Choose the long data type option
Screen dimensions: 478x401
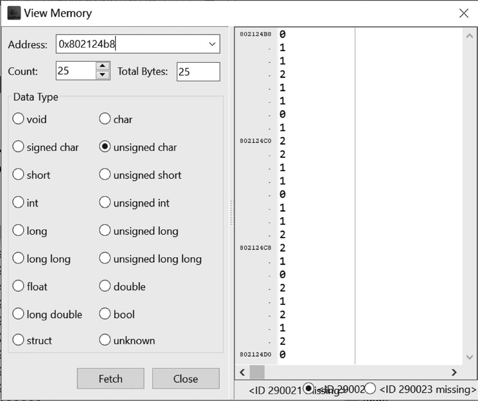point(18,230)
